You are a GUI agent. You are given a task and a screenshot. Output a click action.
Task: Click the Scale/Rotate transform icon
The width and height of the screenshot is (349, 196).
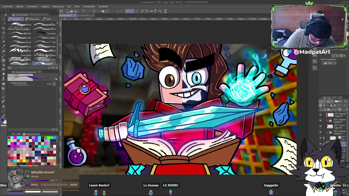pyautogui.click(x=107, y=11)
